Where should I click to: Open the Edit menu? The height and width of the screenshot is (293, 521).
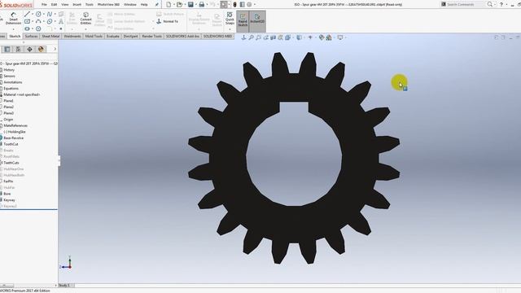[x=54, y=5]
